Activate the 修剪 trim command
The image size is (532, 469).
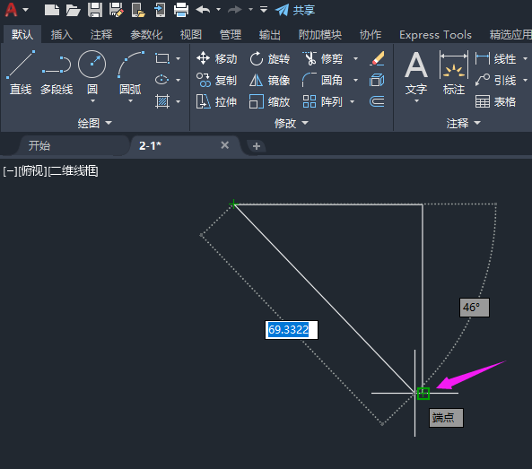(x=323, y=58)
